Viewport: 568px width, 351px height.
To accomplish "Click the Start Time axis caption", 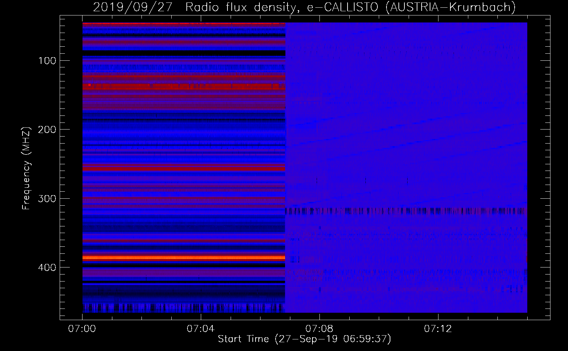I will coord(304,339).
